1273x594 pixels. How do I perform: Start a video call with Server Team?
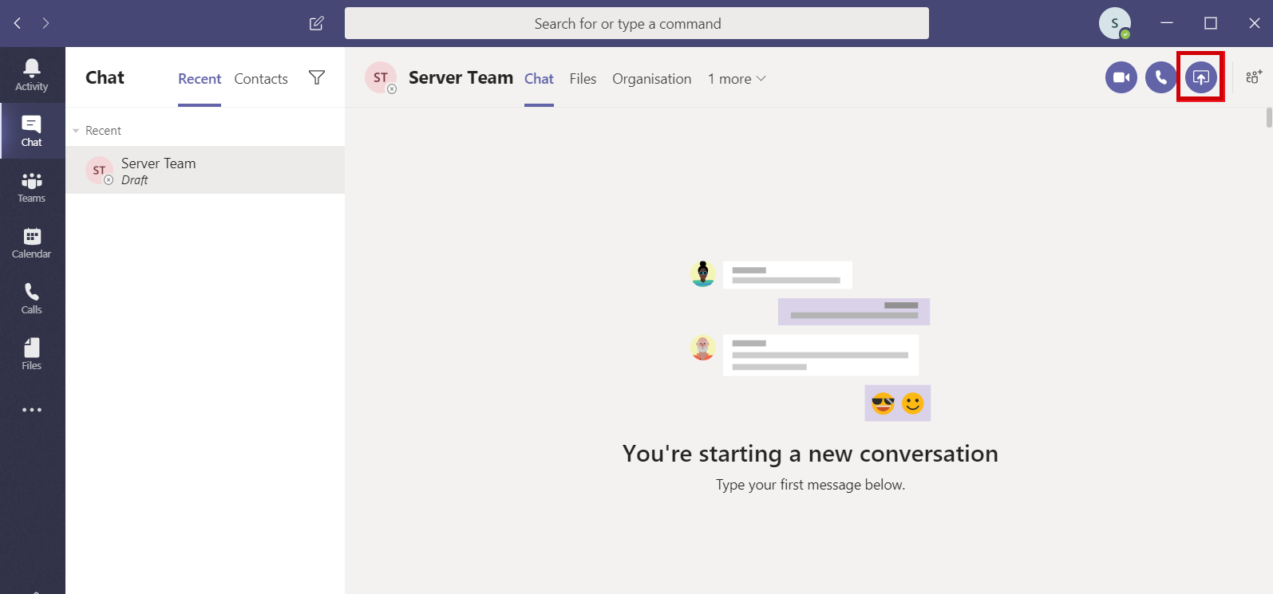(x=1121, y=77)
